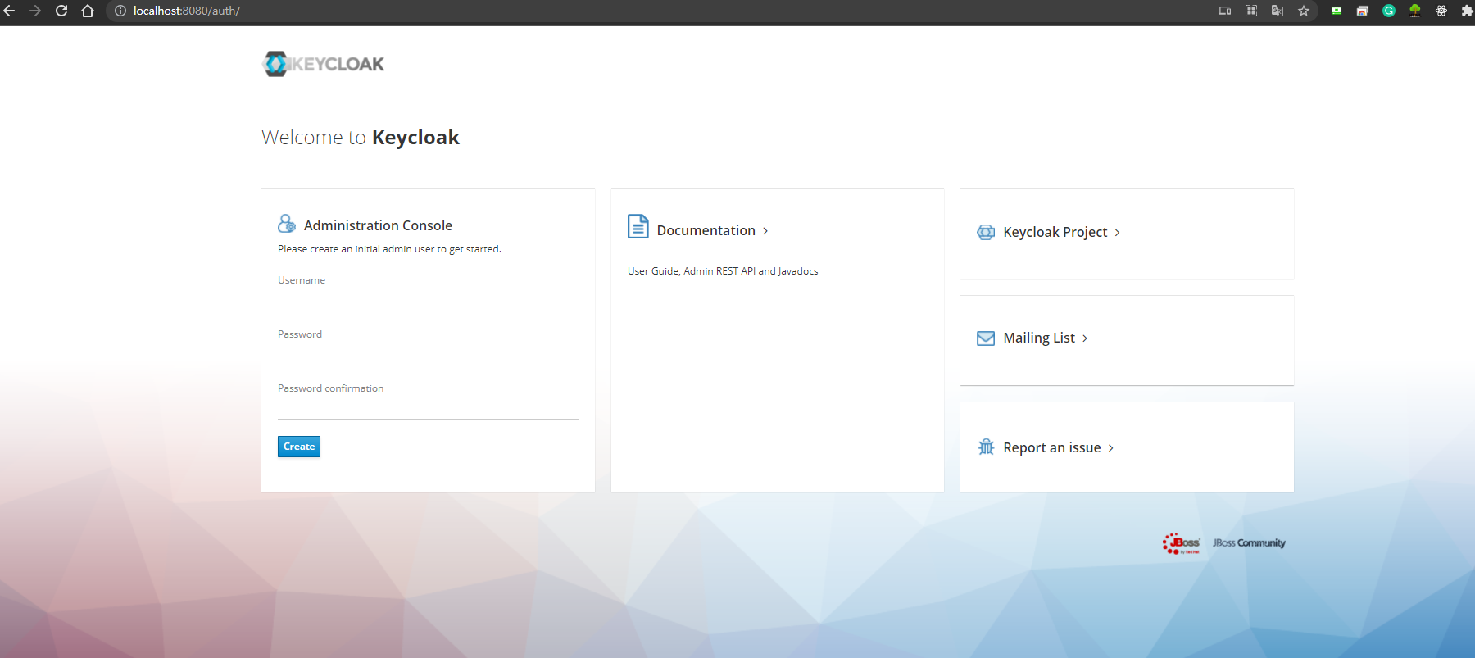Click the Documentation page icon

pyautogui.click(x=638, y=226)
